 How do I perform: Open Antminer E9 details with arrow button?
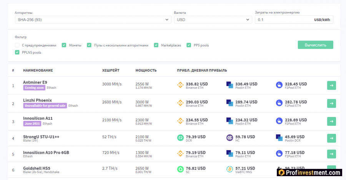coord(331,86)
